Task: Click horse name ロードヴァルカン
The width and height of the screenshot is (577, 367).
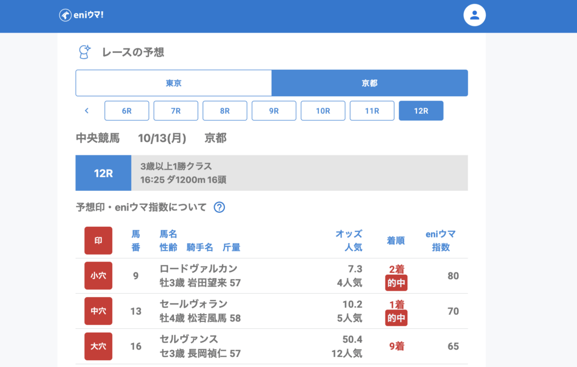Action: [198, 268]
